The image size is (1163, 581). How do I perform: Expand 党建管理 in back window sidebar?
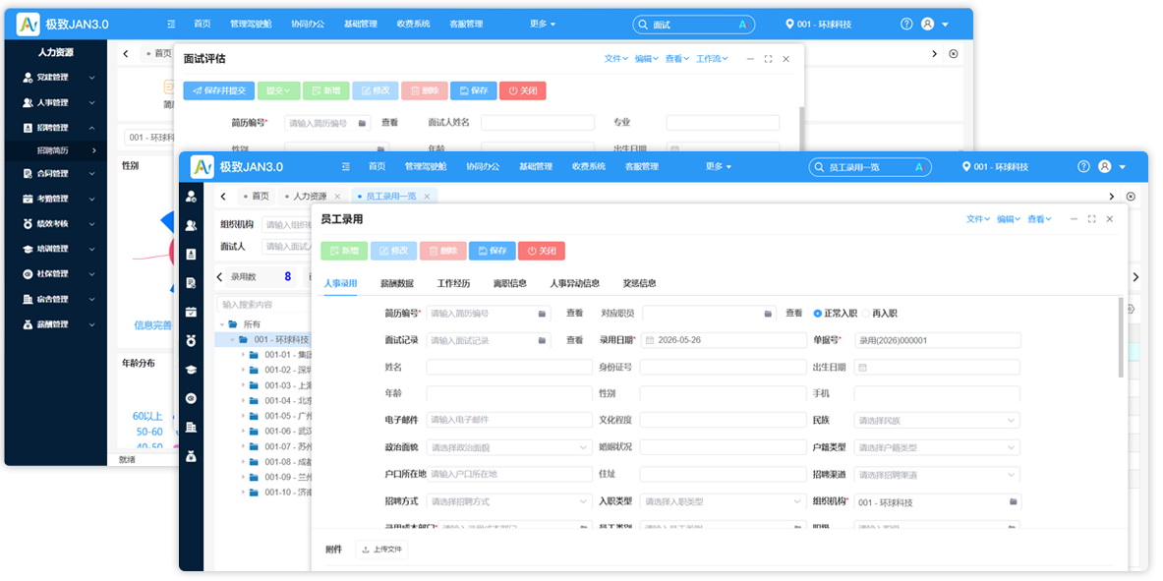coord(92,77)
